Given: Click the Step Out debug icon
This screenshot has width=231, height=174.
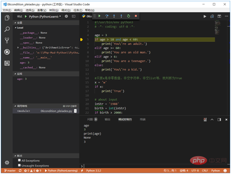Looking at the screenshot, I should pyautogui.click(x=121, y=16).
